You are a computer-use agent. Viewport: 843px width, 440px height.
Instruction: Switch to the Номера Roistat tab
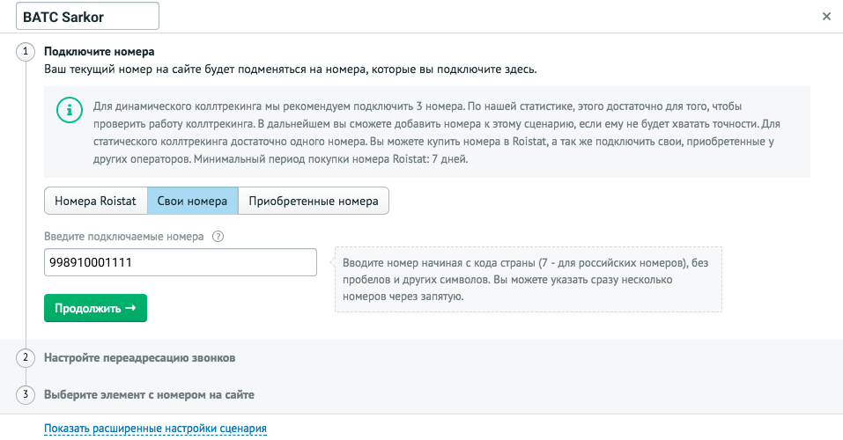(95, 202)
